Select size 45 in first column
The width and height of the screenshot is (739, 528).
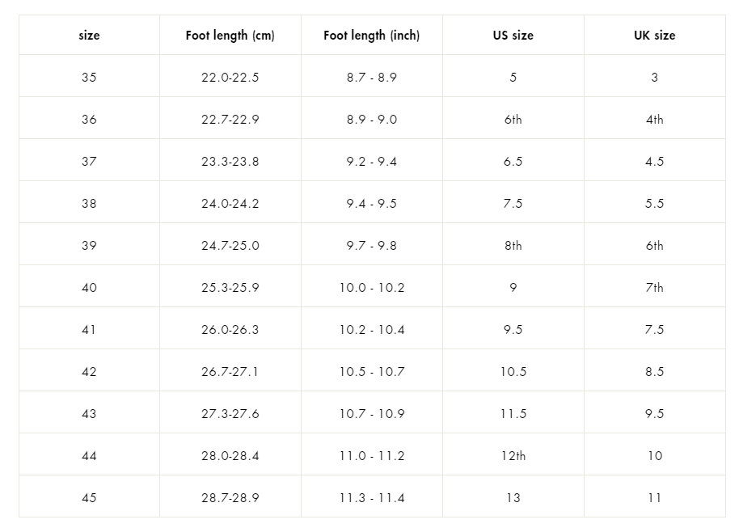tap(89, 498)
